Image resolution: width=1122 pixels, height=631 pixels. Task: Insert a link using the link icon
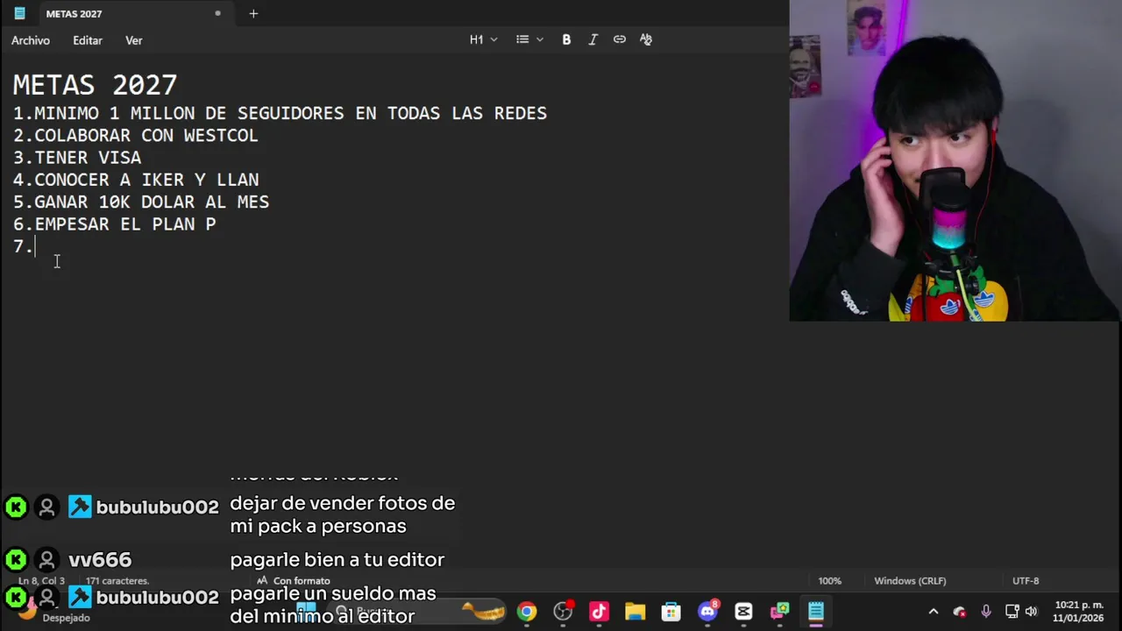click(620, 39)
